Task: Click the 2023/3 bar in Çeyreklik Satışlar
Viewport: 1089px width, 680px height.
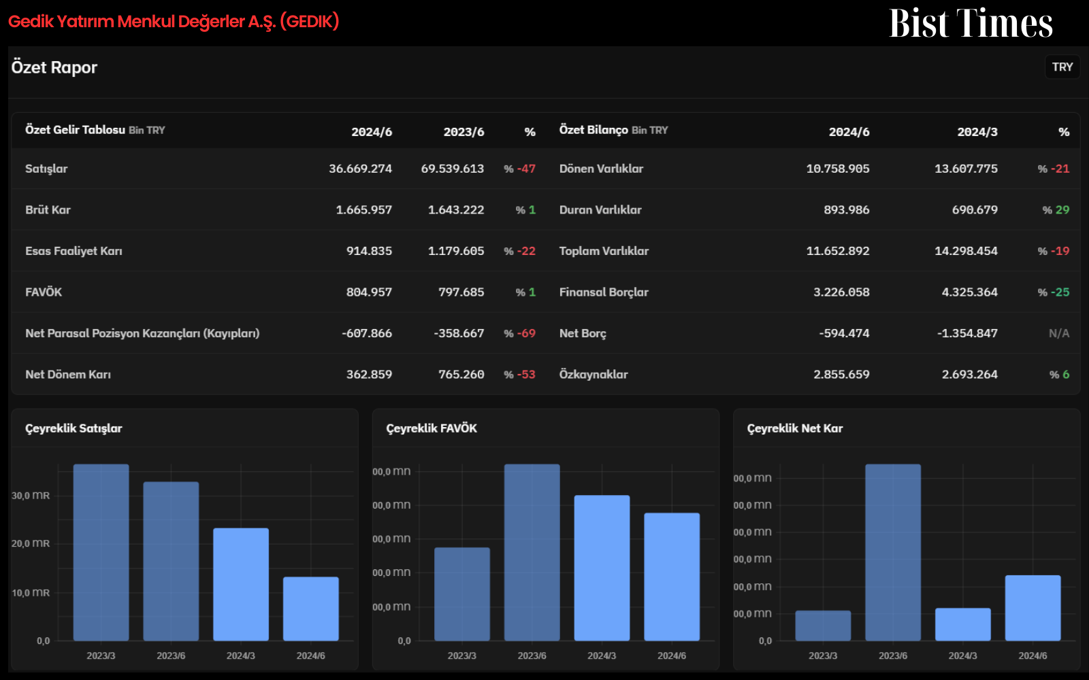Action: tap(101, 552)
